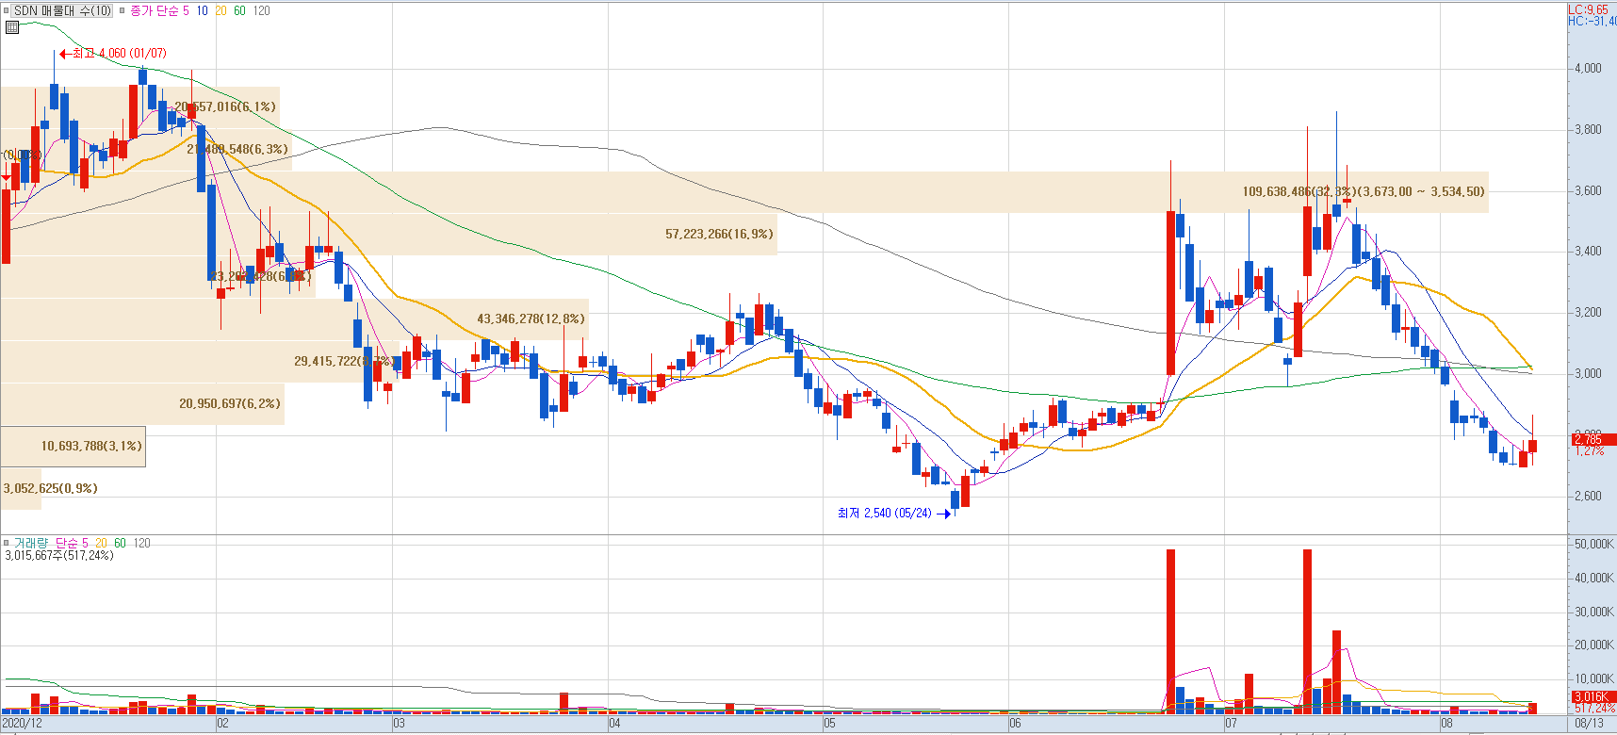Select price moving average period 120
The height and width of the screenshot is (735, 1617).
pyautogui.click(x=262, y=10)
